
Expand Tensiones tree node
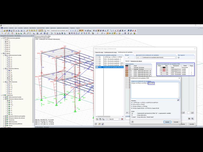point(4,120)
